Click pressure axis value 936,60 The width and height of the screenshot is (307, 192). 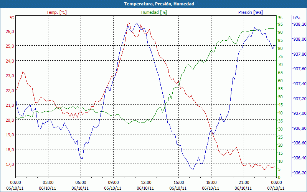(x=300, y=143)
